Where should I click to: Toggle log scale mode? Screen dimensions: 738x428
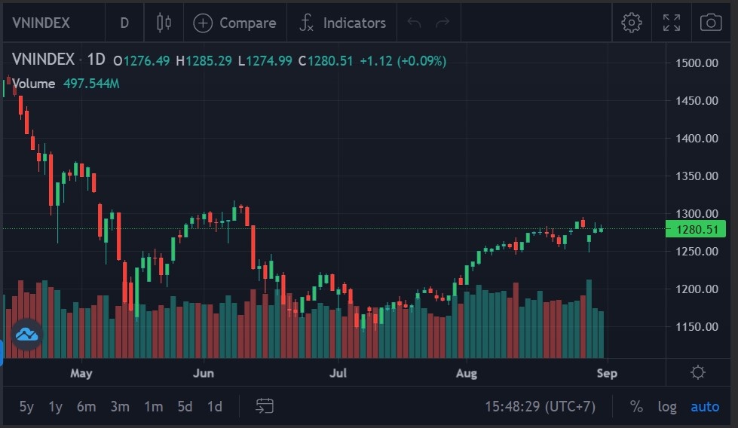pos(667,406)
